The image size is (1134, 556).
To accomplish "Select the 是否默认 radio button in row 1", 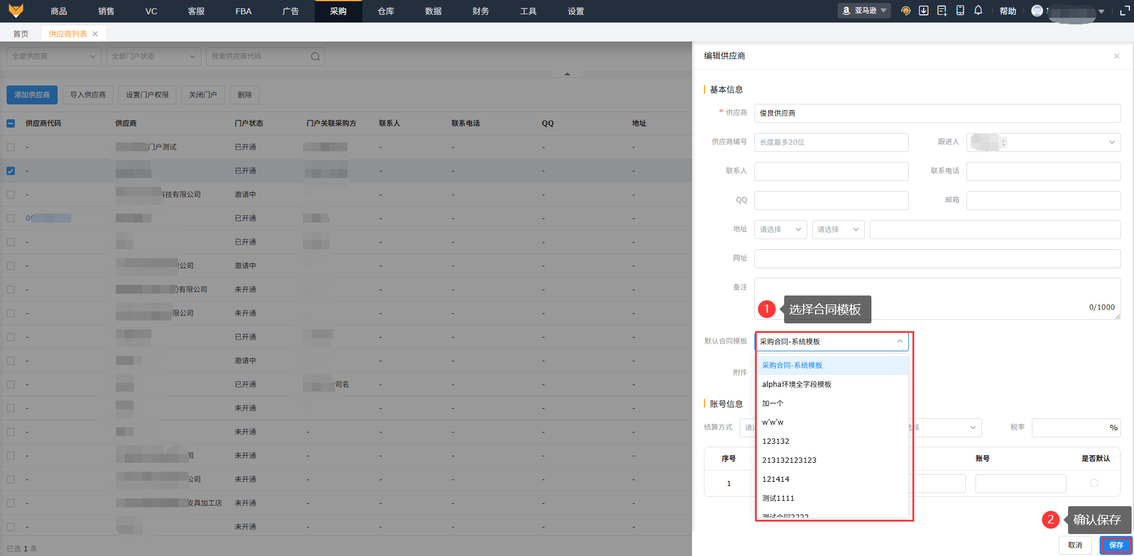I will [x=1094, y=483].
